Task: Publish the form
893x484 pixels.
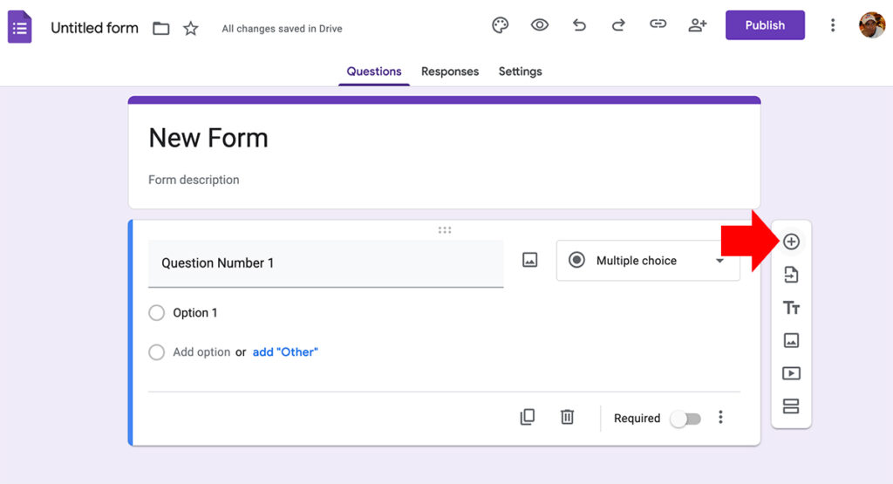Action: tap(765, 25)
